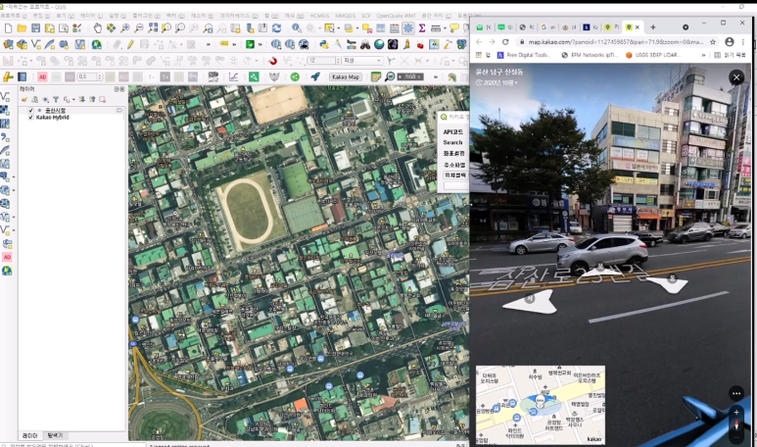Toggle the Kakao Hybrid layer checkbox
Viewport: 757px width, 447px height.
click(31, 118)
